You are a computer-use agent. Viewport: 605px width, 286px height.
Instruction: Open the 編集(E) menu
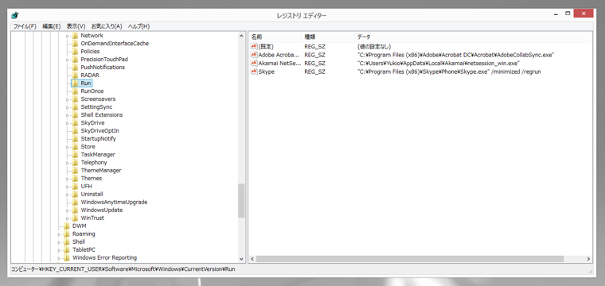click(51, 26)
